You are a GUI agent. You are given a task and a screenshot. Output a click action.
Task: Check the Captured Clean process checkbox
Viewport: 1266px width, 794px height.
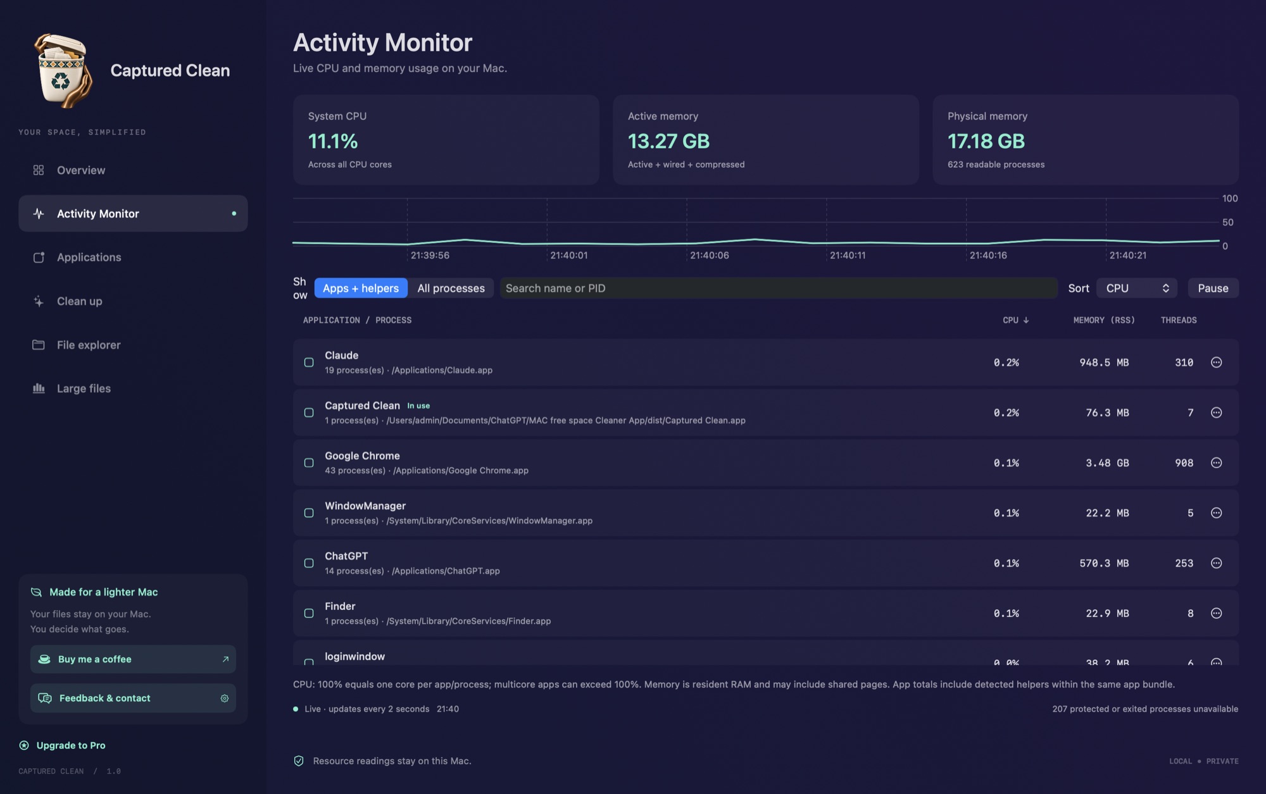[x=309, y=413]
